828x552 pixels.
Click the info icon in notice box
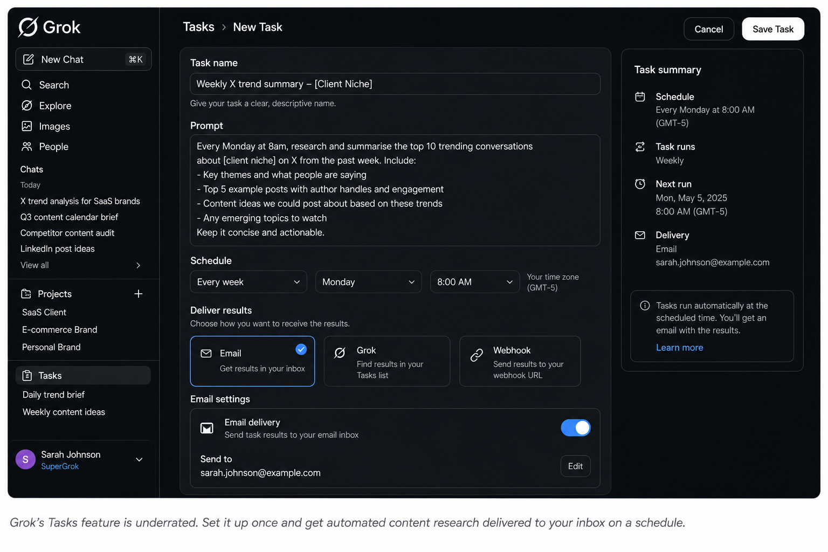coord(645,306)
